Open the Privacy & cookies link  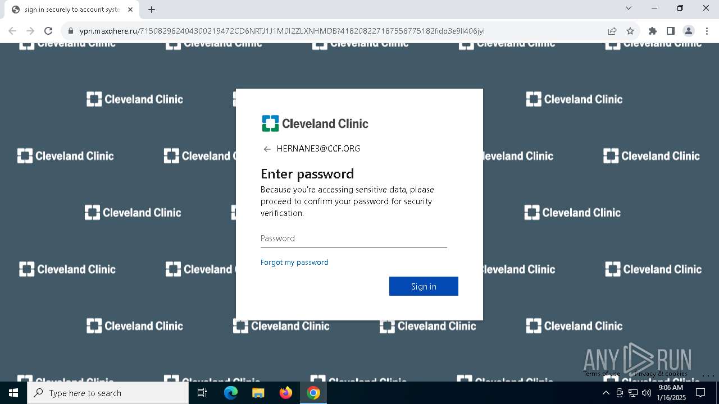(x=661, y=374)
